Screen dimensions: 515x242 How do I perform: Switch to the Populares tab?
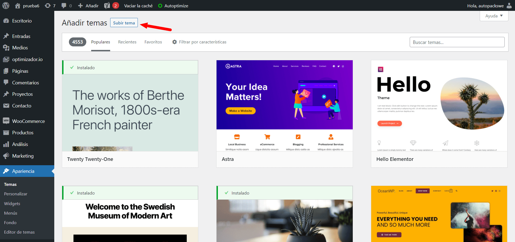[x=101, y=42]
